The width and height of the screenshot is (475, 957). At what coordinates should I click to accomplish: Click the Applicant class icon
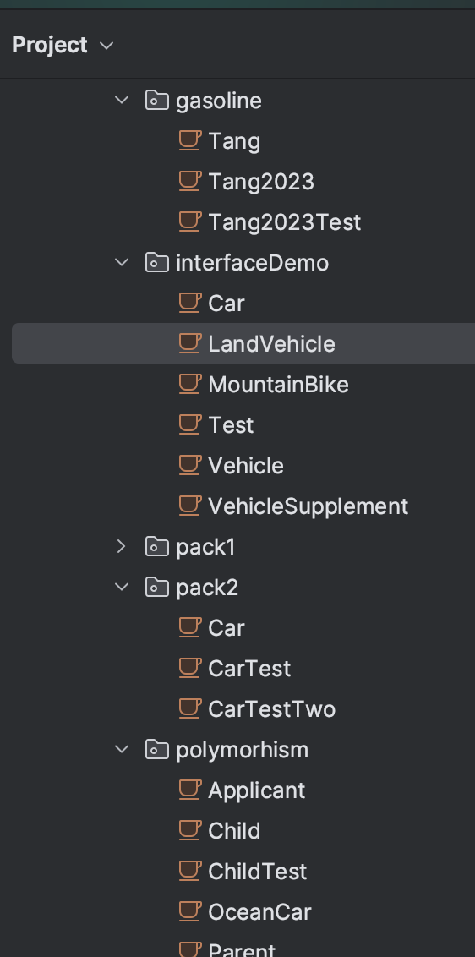point(190,790)
